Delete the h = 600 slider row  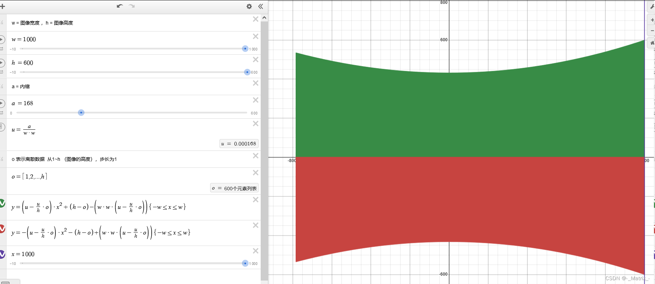pos(255,59)
